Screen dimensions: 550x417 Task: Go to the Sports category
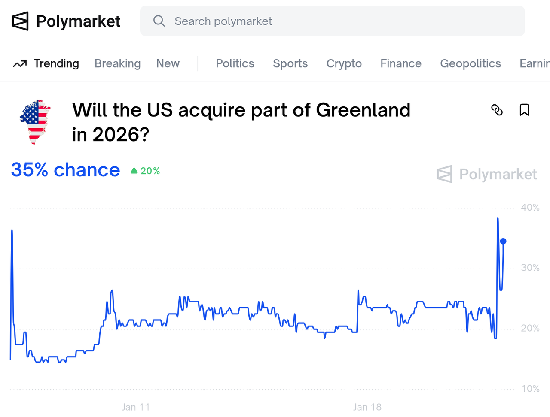[x=290, y=63]
